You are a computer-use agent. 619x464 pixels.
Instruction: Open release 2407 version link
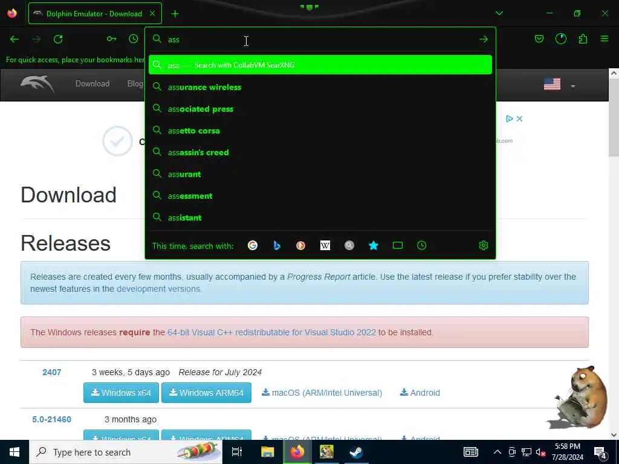pos(52,372)
